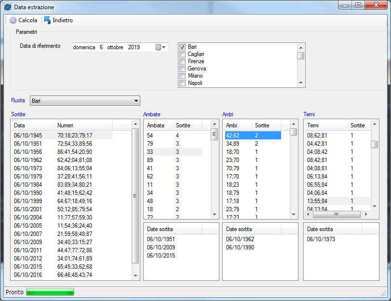Open the calendar picker icon for the date
This screenshot has width=391, height=301.
(x=158, y=47)
